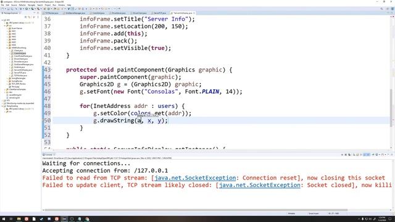This screenshot has height=222, width=395.
Task: Open the Debug launch history dropdown arrow
Action: pos(23,9)
